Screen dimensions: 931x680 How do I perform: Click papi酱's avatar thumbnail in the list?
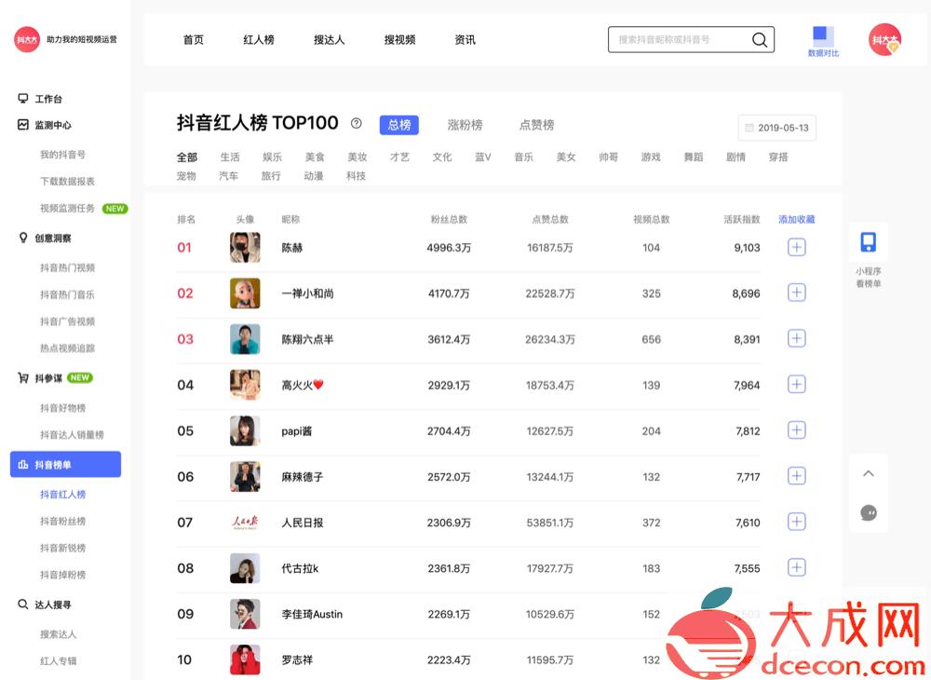pyautogui.click(x=245, y=430)
